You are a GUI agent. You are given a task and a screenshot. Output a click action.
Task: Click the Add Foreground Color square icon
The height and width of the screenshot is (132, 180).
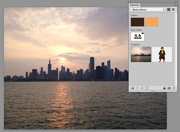click(147, 88)
